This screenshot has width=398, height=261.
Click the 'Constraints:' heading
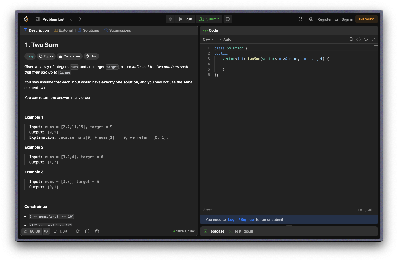[36, 207]
